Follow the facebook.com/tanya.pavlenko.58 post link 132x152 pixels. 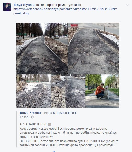pos(65,9)
